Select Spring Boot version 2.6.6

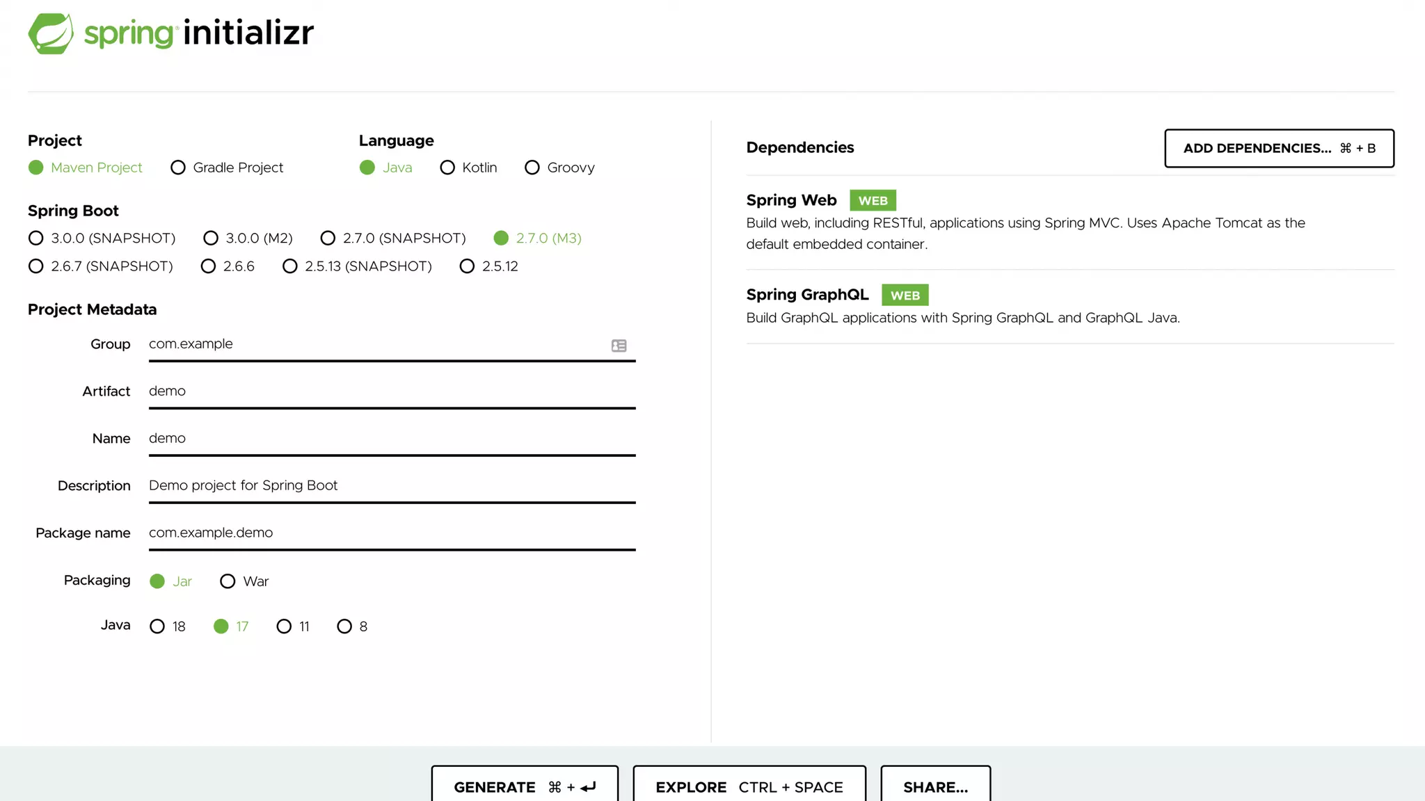208,266
